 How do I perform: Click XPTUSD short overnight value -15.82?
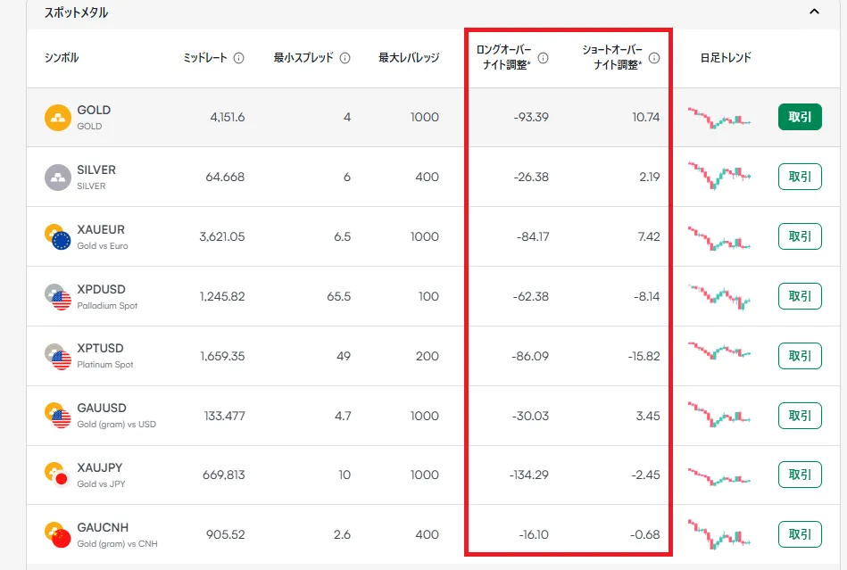pos(644,356)
